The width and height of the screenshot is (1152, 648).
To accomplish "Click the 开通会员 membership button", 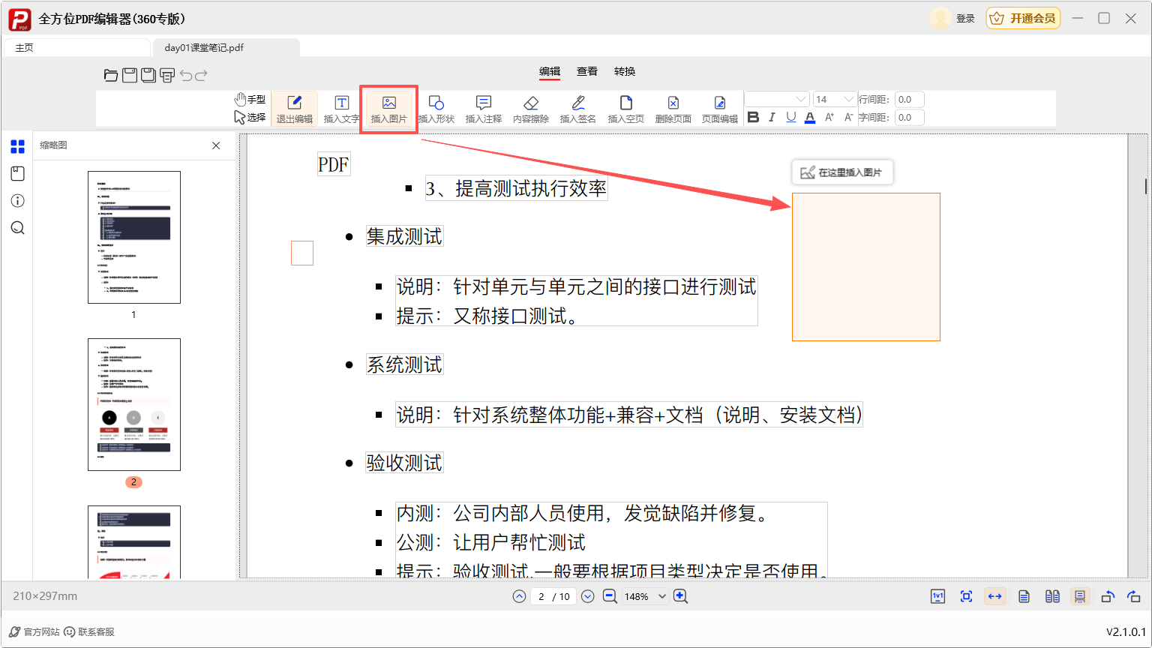I will (1023, 18).
